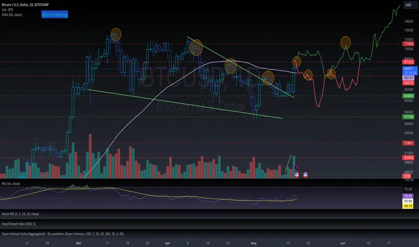Screen dimensions: 419x247
Task: Click the 76000 tick on the price axis
Action: [x=409, y=22]
